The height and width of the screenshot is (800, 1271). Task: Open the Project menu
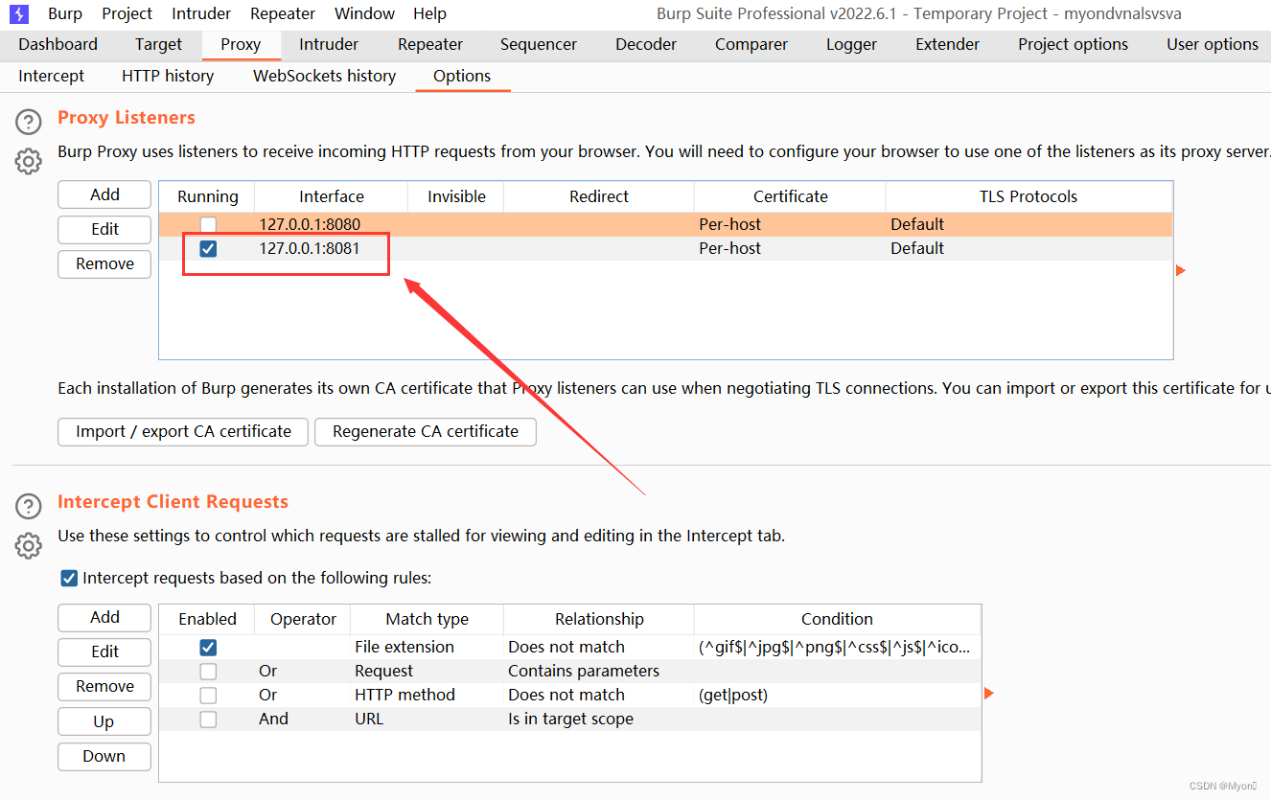point(127,13)
